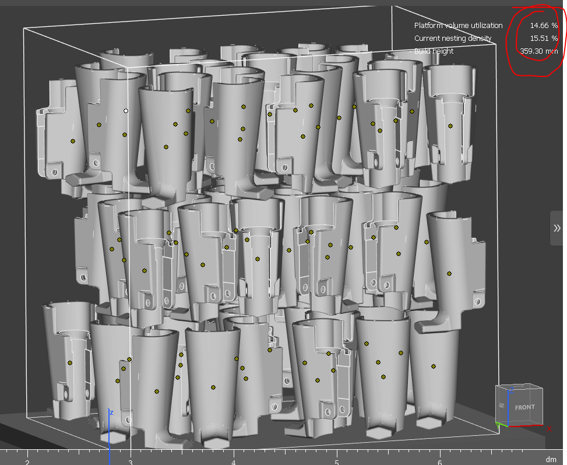The height and width of the screenshot is (465, 567).
Task: Select the top face of the view cube
Action: pos(520,387)
